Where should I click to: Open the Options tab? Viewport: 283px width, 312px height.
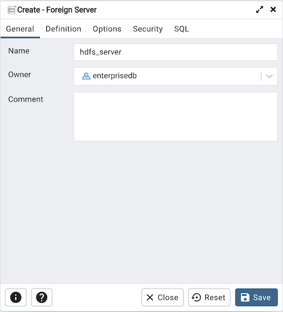pos(107,29)
